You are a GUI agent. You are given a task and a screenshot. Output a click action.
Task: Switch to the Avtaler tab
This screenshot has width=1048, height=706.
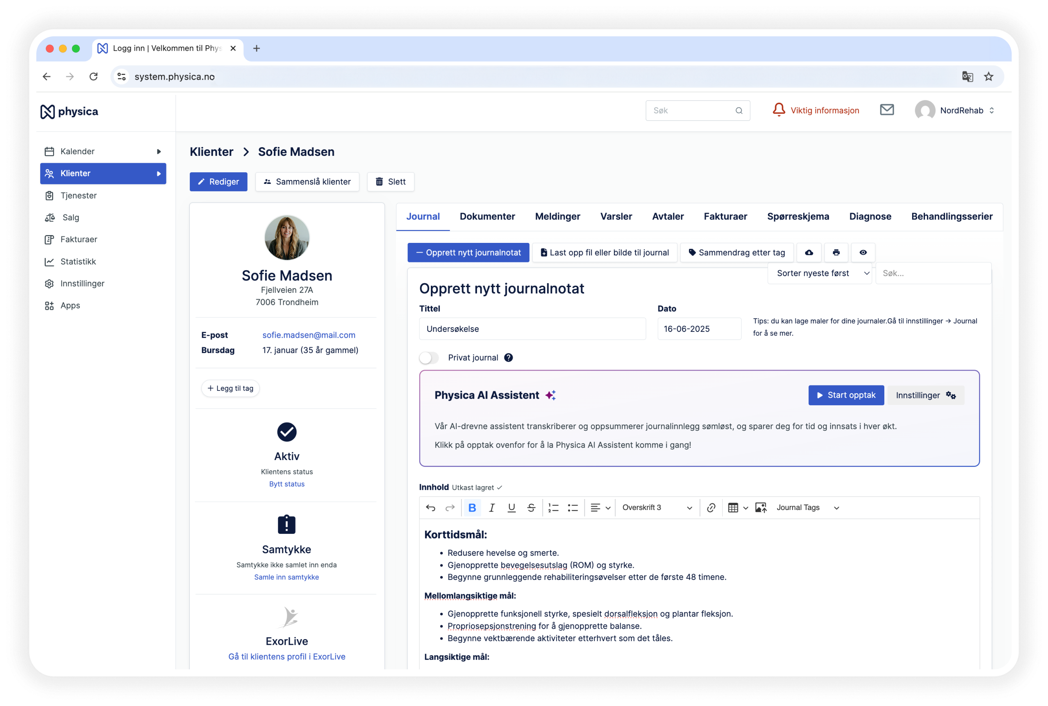click(x=668, y=217)
